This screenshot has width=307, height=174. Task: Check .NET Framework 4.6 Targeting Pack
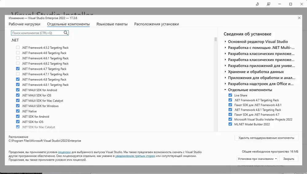click(18, 53)
